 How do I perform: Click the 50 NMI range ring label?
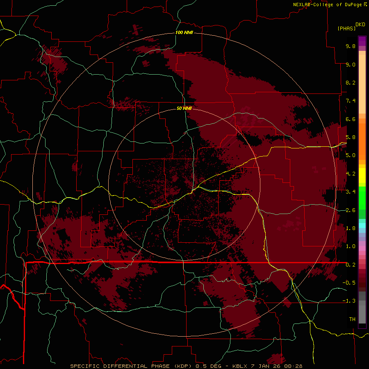184,108
